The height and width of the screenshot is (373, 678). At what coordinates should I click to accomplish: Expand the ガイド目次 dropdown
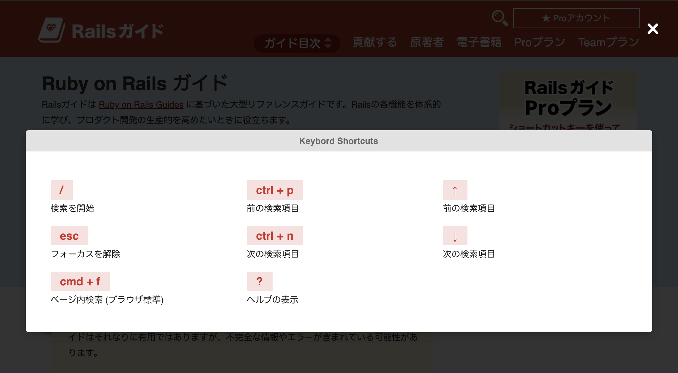pos(297,43)
